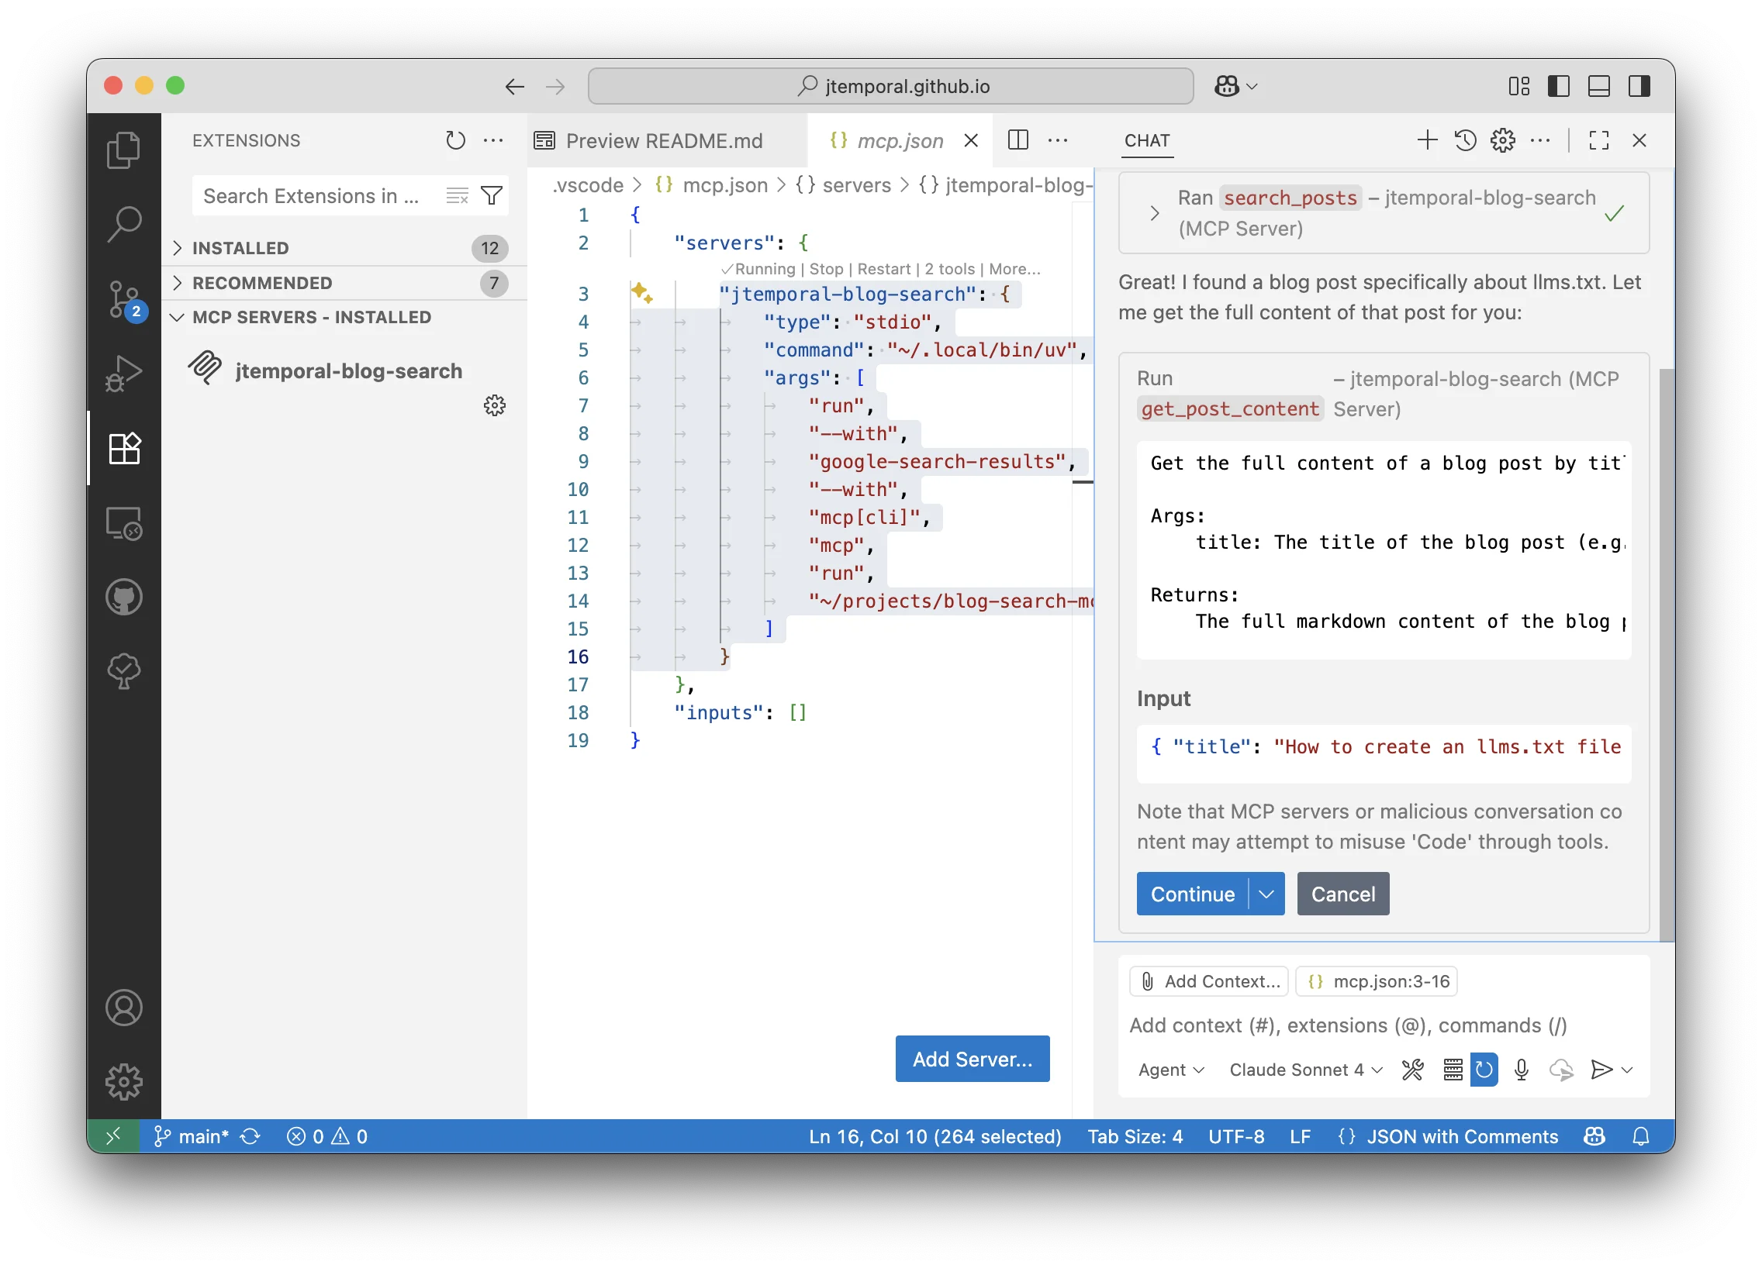The height and width of the screenshot is (1268, 1762).
Task: Click the chat panel vertical scrollbar
Action: 1666,653
